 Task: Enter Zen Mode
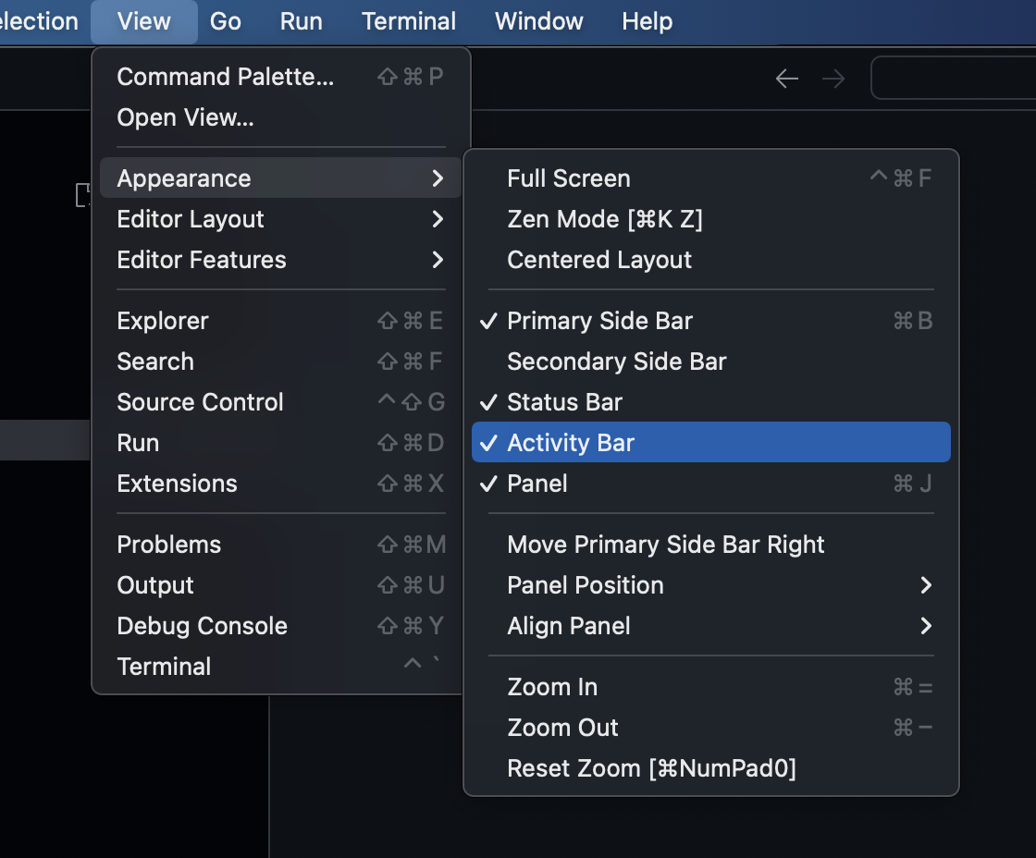[604, 219]
